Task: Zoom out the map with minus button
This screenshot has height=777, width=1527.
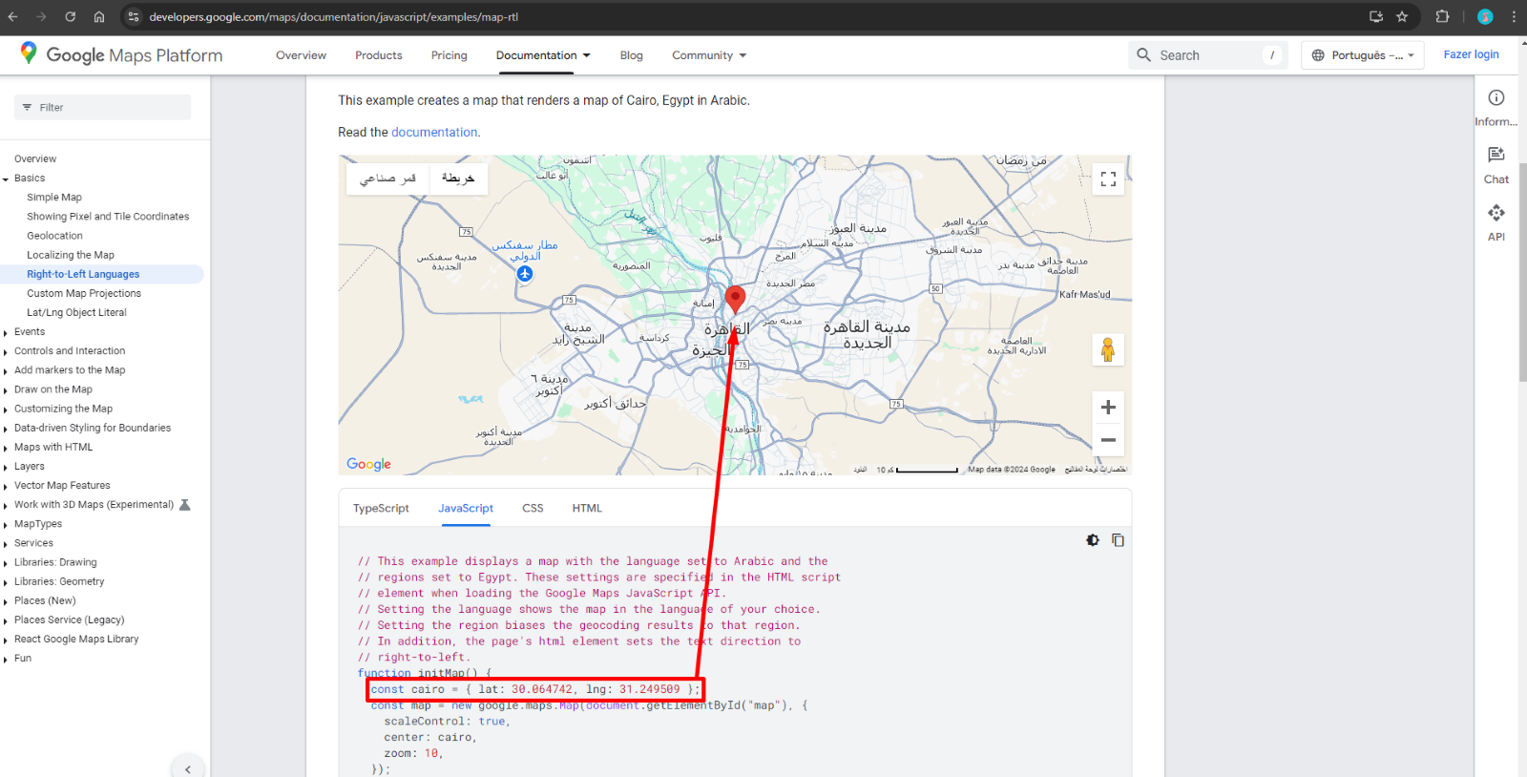Action: click(x=1108, y=440)
